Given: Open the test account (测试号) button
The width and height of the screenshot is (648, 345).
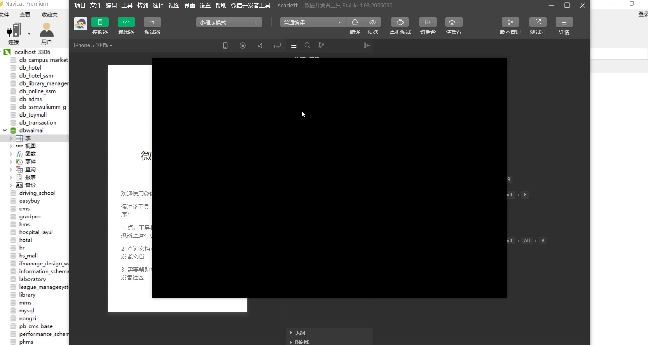Looking at the screenshot, I should coord(538,22).
